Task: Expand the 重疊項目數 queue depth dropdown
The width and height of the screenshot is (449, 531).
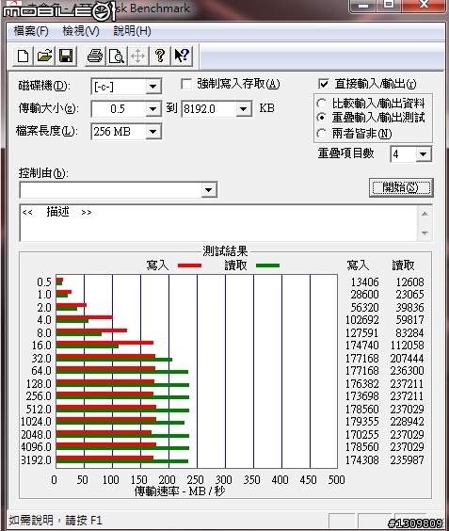Action: [x=424, y=154]
